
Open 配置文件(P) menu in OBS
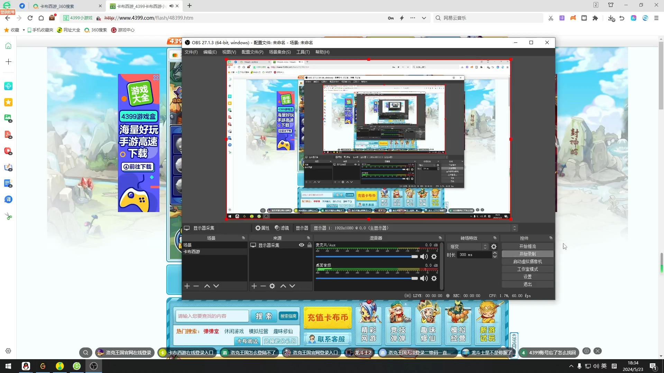click(x=252, y=52)
